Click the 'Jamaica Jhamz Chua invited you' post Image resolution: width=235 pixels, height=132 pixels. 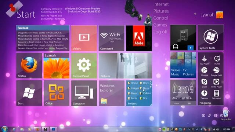(43, 48)
